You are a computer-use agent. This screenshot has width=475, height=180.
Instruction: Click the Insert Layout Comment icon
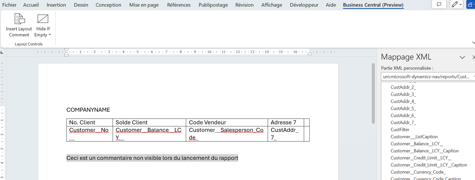pos(19,19)
